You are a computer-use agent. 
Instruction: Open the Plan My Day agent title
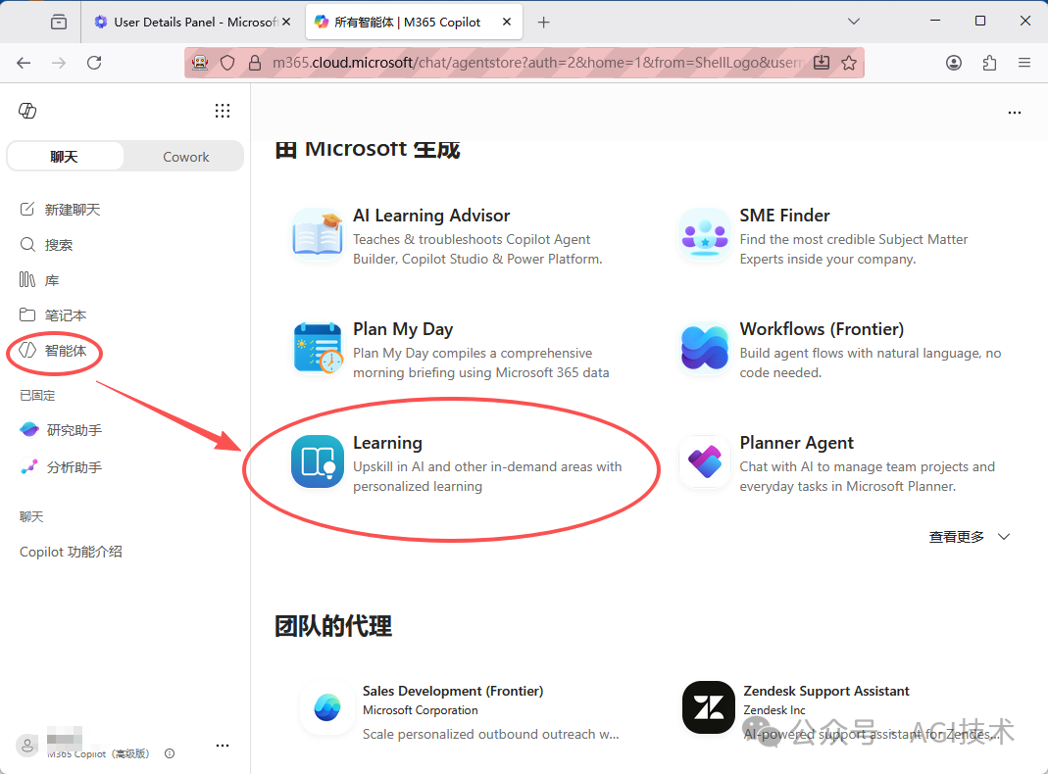[x=403, y=329]
